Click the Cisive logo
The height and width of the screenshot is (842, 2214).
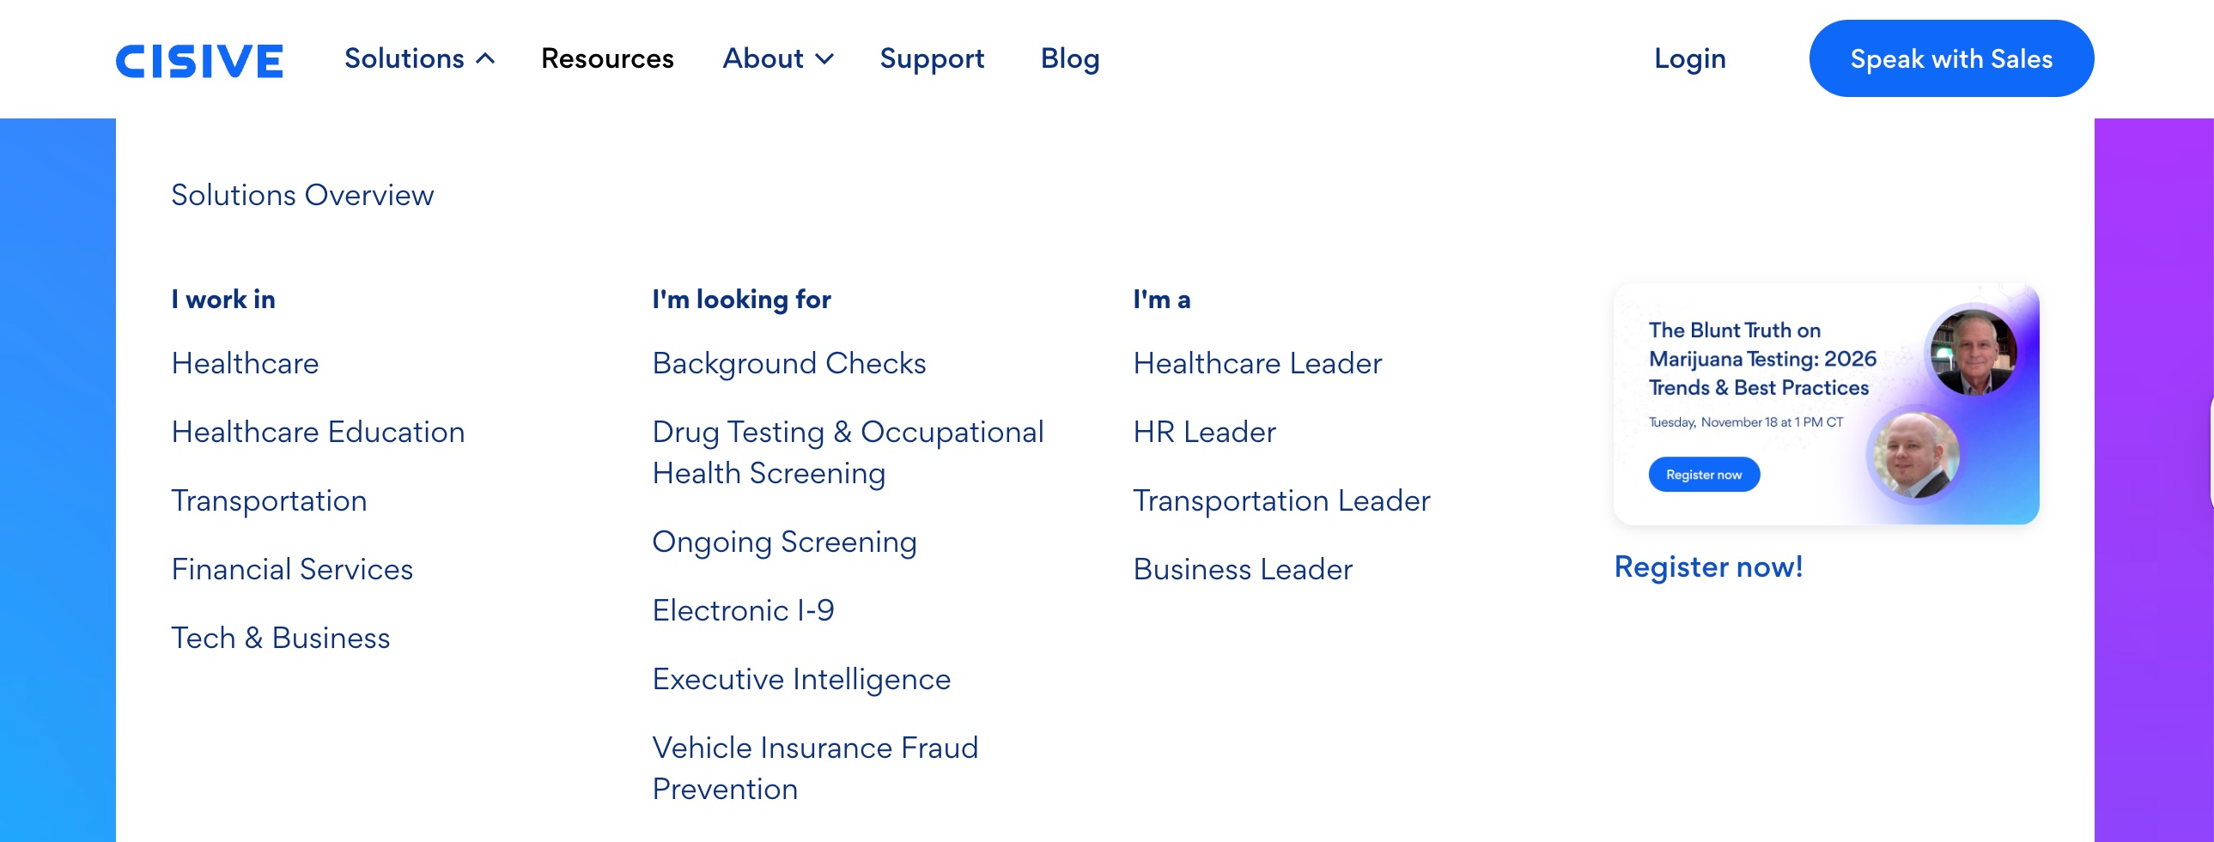(x=199, y=60)
